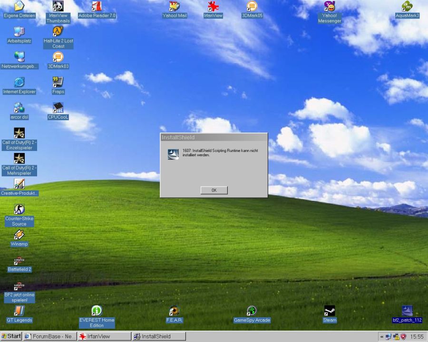Open Eigene Dateien folder icon

click(19, 9)
